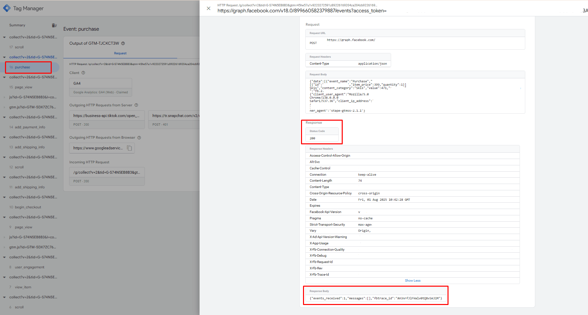Open the incoming /g/collect HTTP request card

[107, 176]
